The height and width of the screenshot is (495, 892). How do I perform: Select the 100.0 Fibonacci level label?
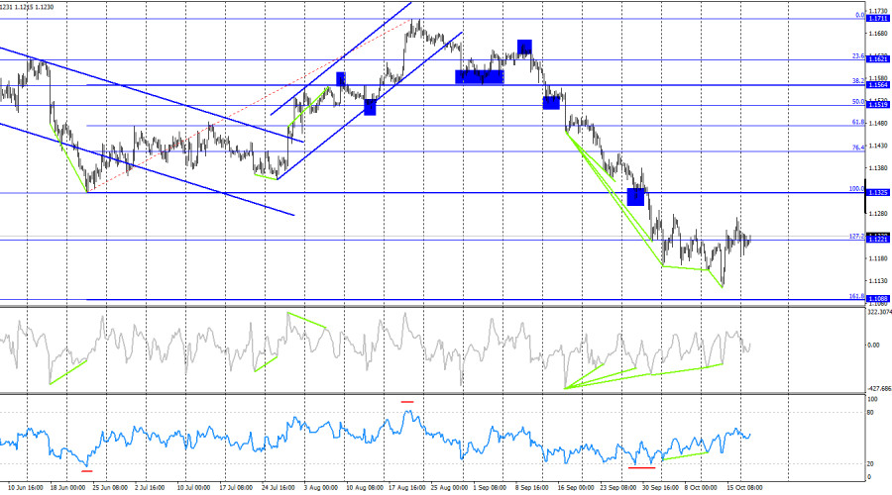click(856, 189)
